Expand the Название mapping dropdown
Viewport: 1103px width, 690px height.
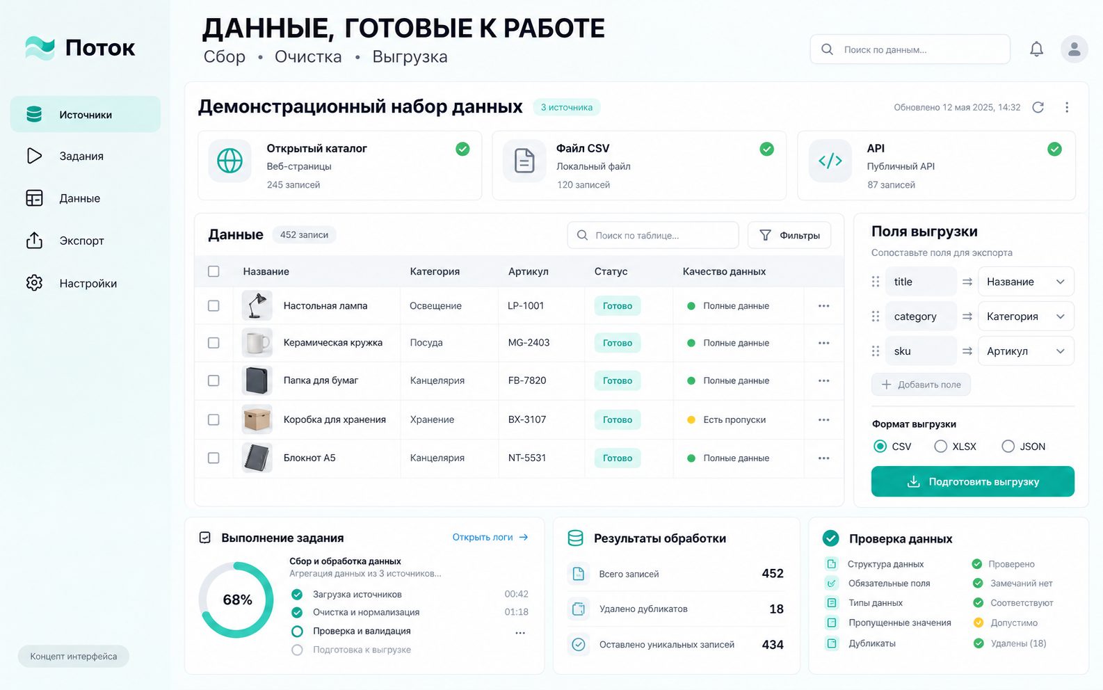pyautogui.click(x=1026, y=282)
